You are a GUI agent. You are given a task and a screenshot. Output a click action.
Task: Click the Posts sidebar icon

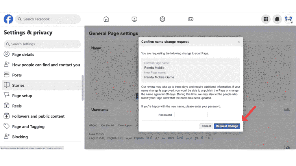[7, 75]
